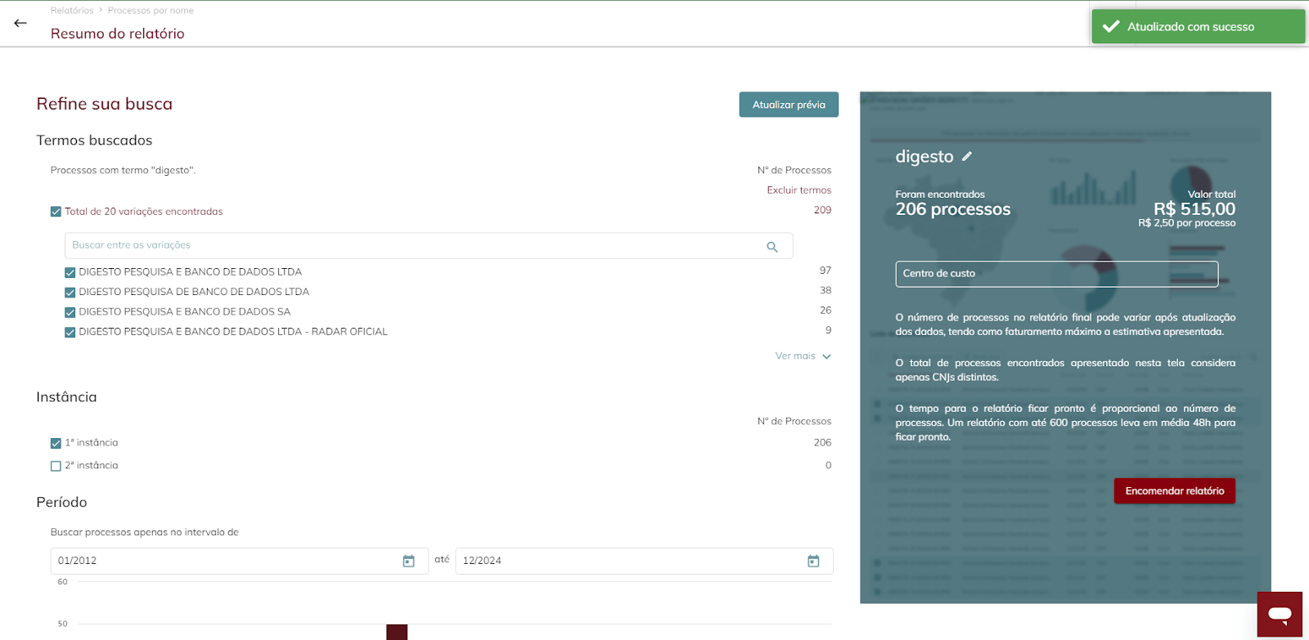This screenshot has width=1309, height=640.
Task: Click the Encomendar relatório button
Action: [x=1175, y=490]
